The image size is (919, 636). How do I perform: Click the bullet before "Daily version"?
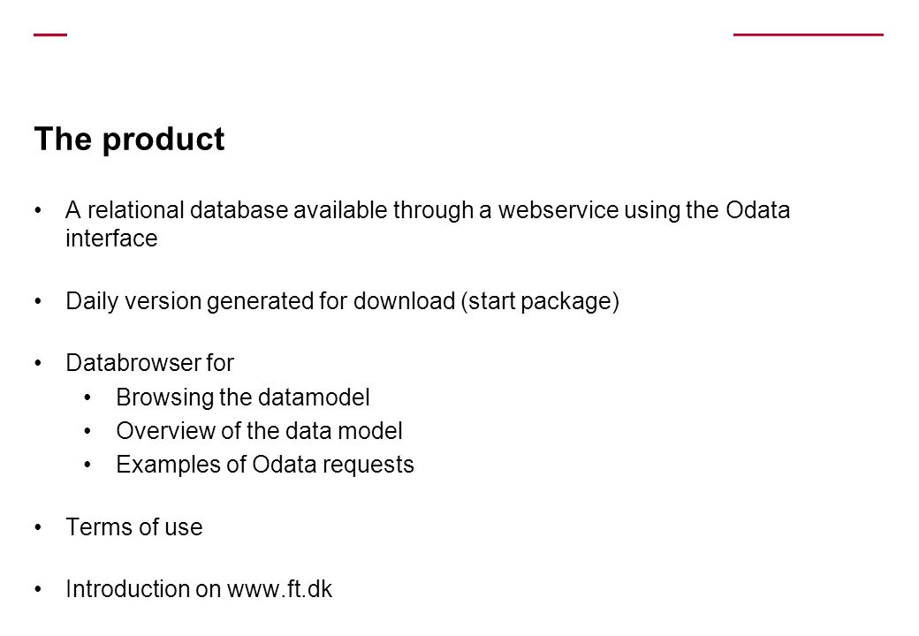point(38,301)
